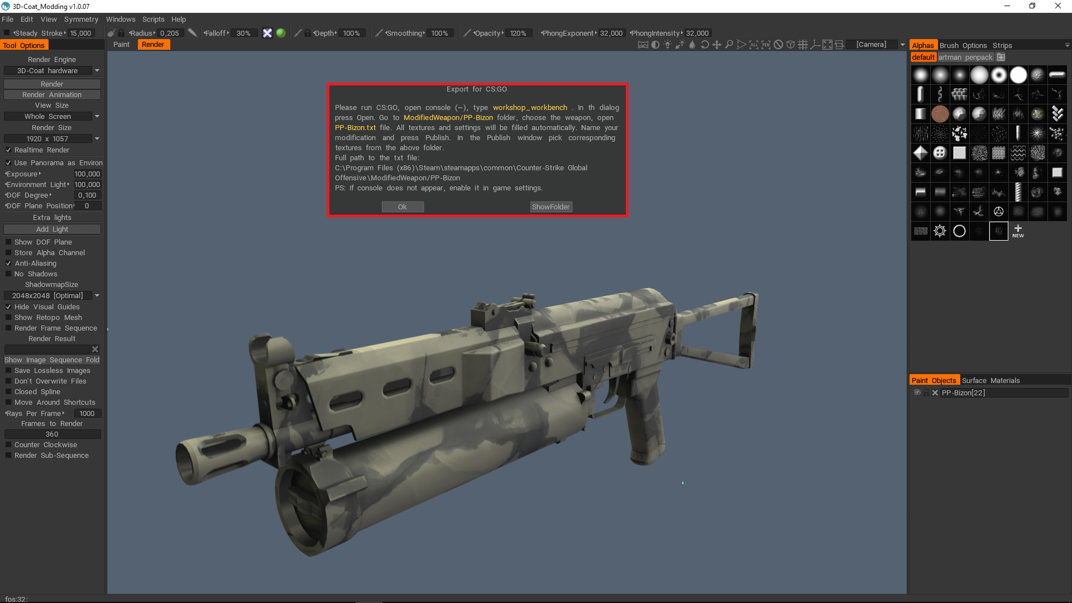Viewport: 1072px width, 603px height.
Task: Select the Rotate camera tool in the top toolbar
Action: (705, 45)
